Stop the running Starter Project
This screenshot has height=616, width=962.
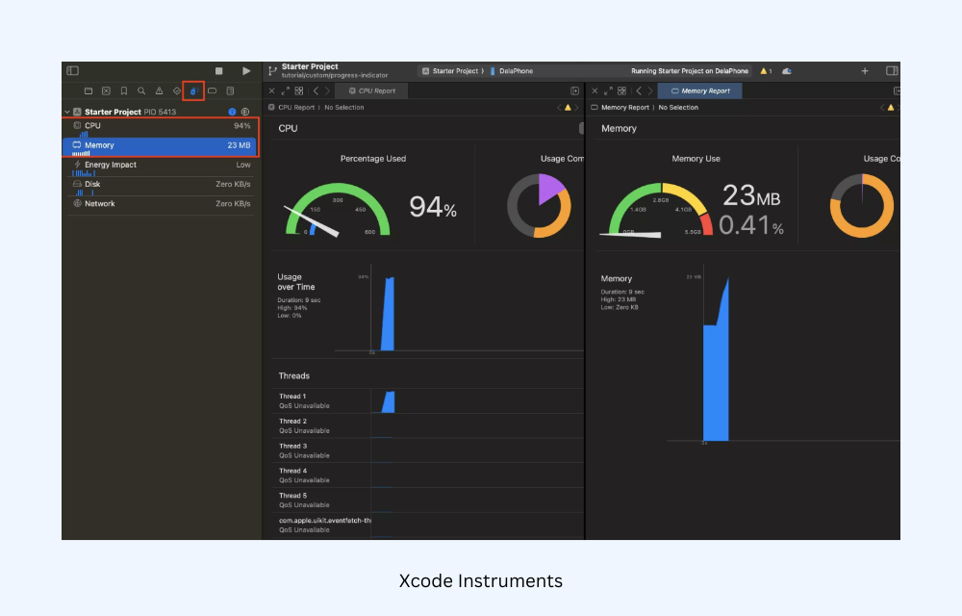click(219, 71)
